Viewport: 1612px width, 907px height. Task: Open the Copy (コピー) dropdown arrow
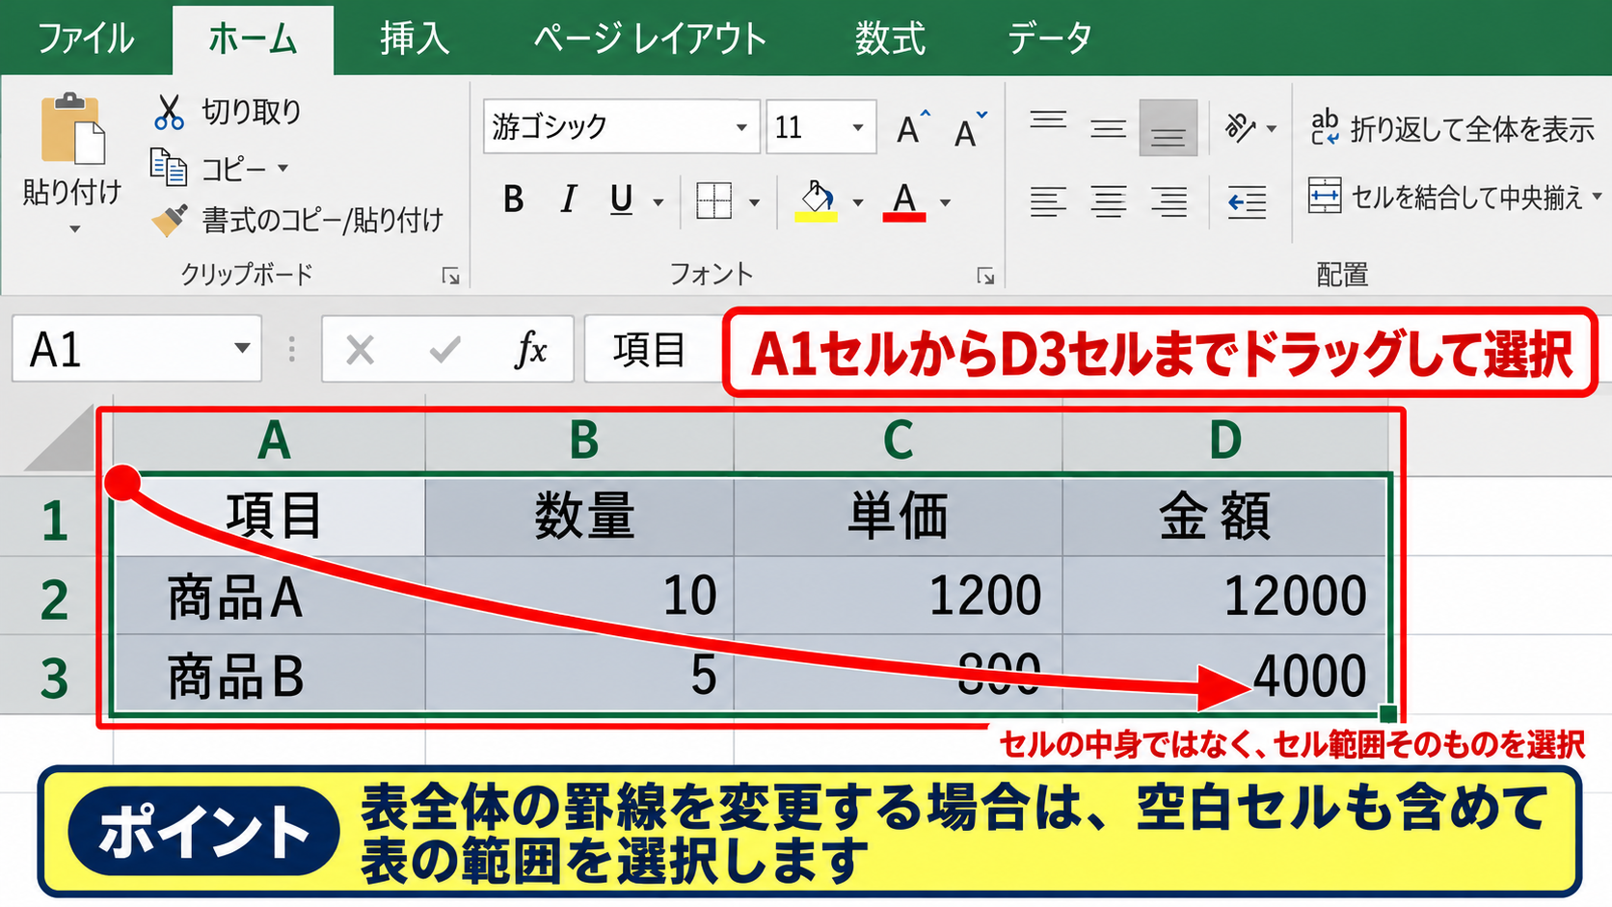[282, 169]
